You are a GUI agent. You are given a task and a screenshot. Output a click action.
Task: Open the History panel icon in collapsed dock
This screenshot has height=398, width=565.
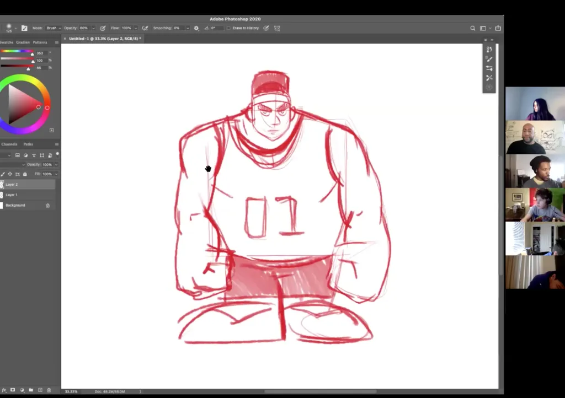pos(489,50)
